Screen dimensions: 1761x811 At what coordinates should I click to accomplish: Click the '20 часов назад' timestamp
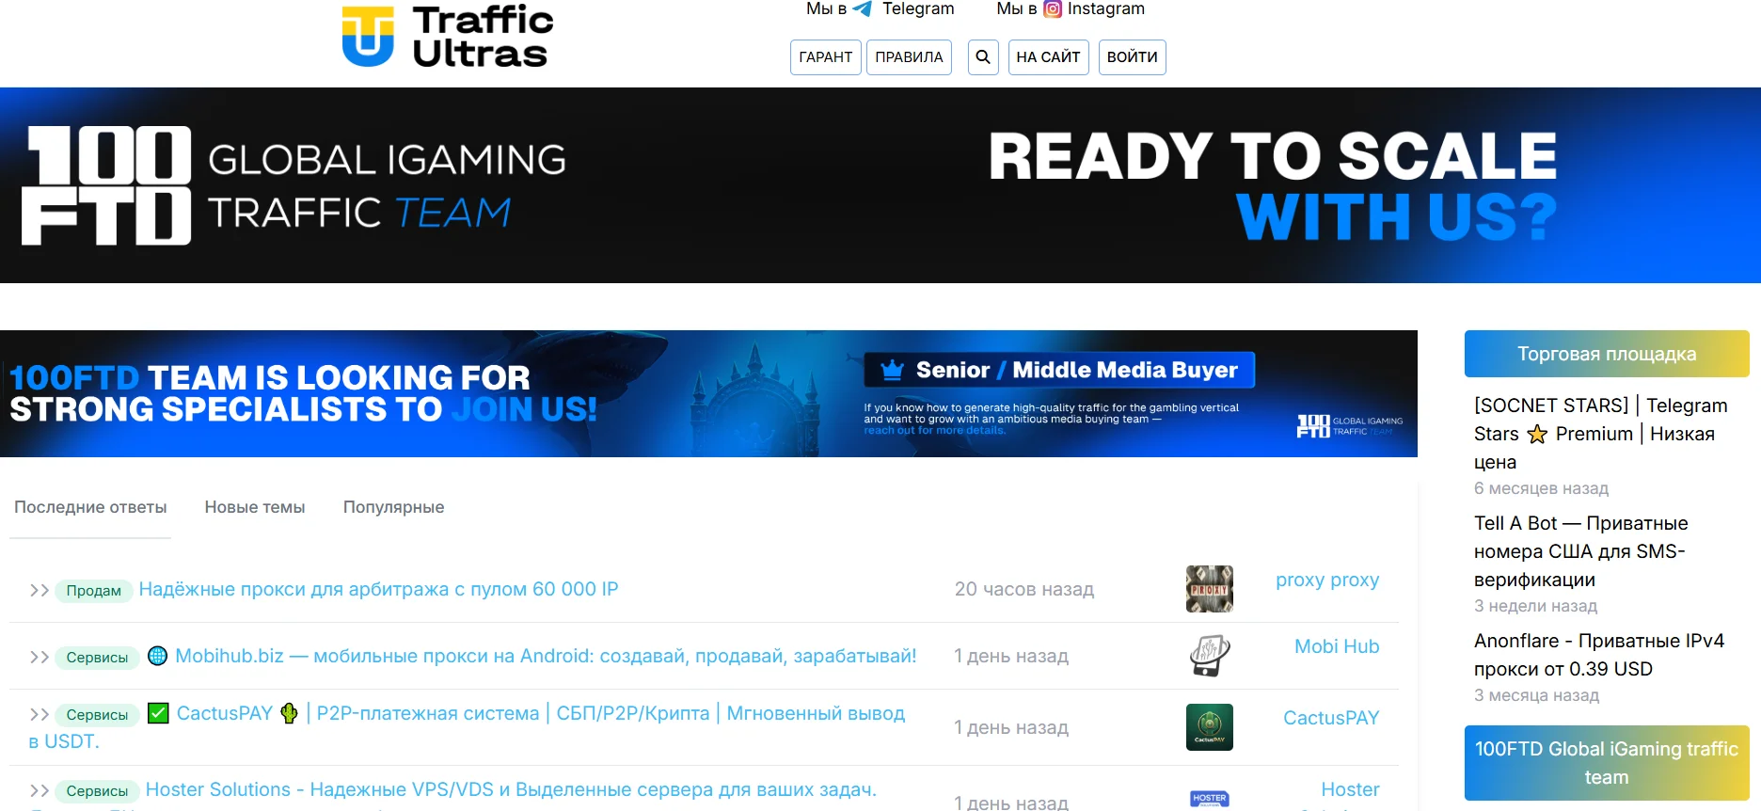[x=1024, y=590]
